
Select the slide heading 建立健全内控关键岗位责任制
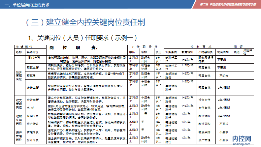click(85, 22)
